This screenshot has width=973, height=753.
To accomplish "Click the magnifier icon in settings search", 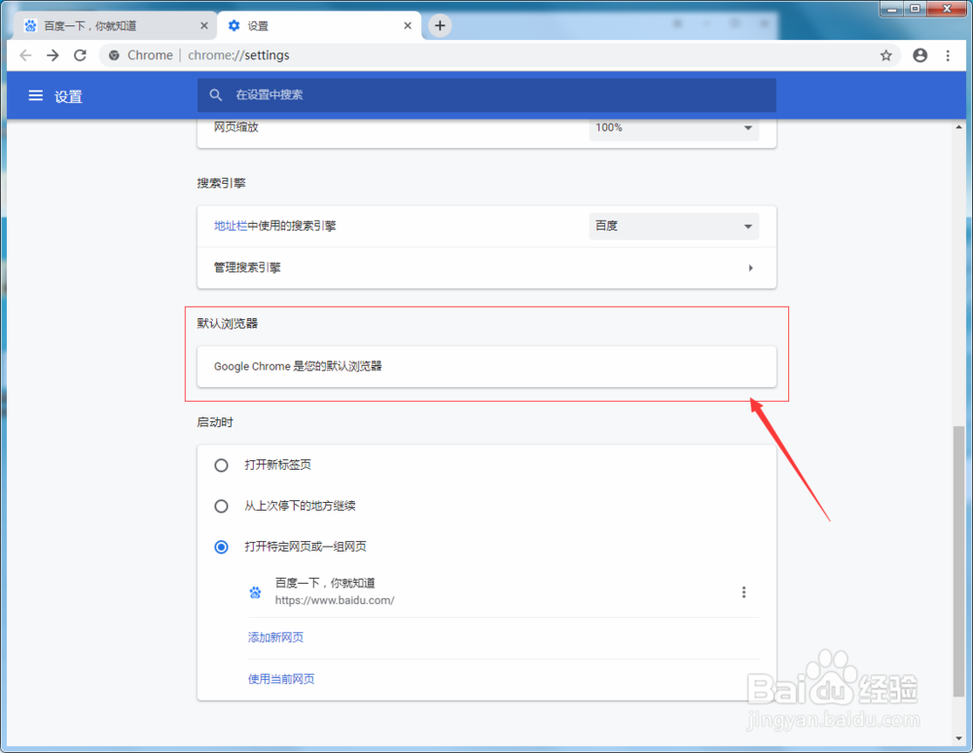I will (215, 95).
